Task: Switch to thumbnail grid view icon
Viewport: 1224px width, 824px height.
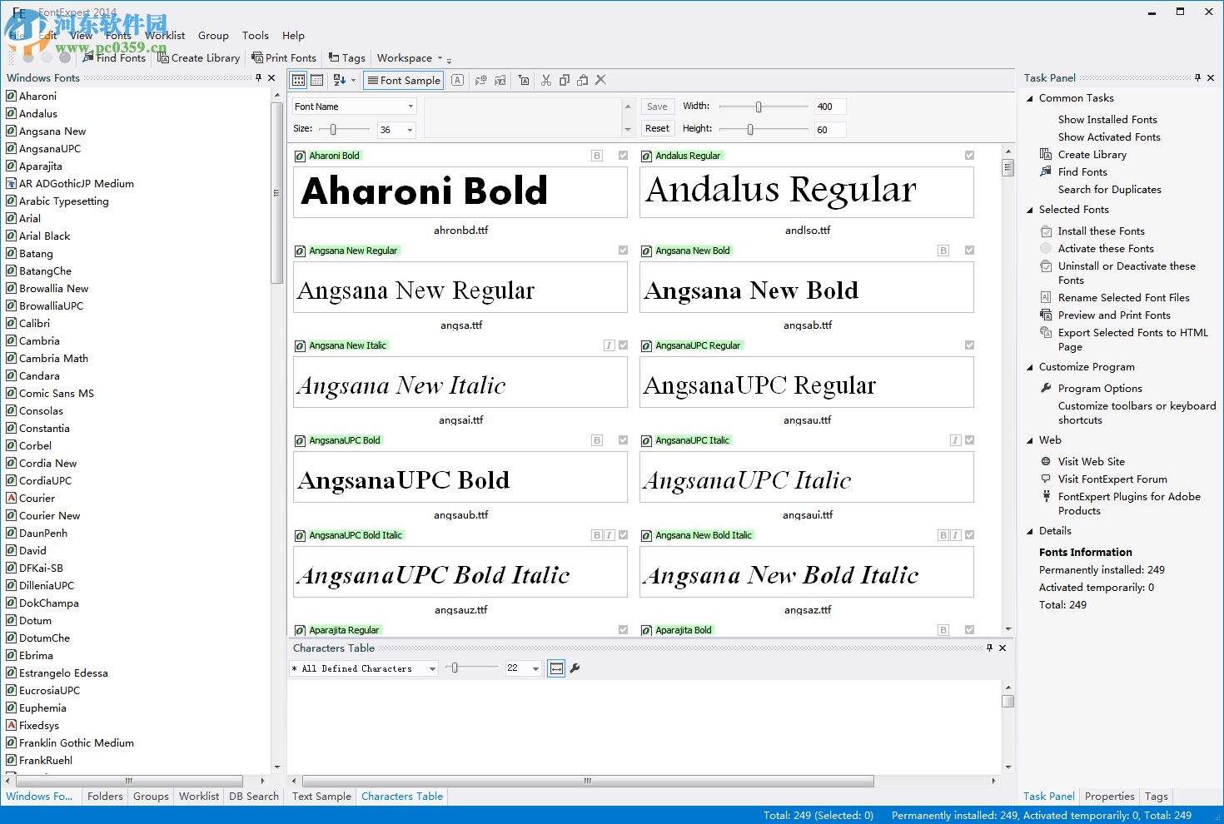Action: pos(299,80)
